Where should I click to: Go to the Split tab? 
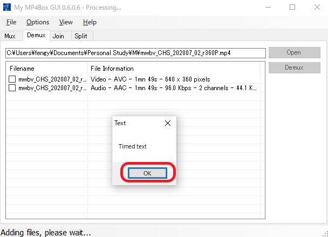point(81,36)
